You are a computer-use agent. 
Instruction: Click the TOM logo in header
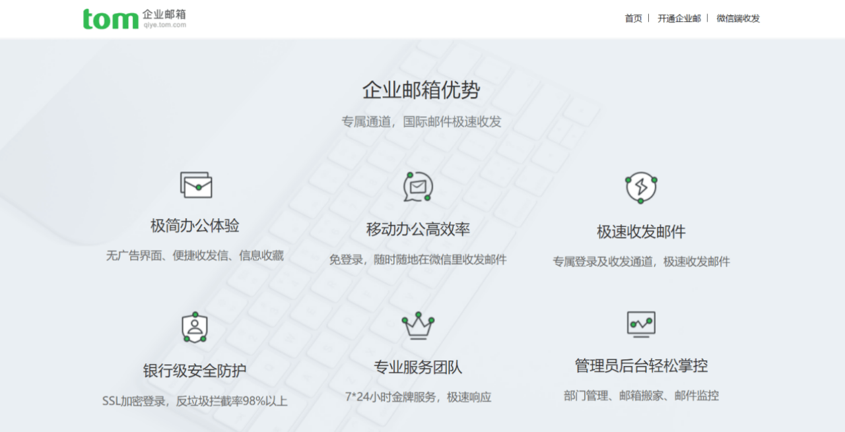click(x=110, y=19)
